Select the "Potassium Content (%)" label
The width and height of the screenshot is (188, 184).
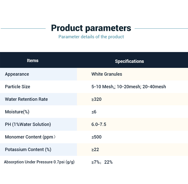coord(28,150)
